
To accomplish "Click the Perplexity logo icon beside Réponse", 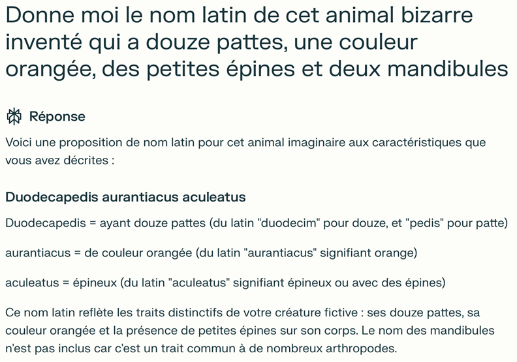I will point(14,116).
